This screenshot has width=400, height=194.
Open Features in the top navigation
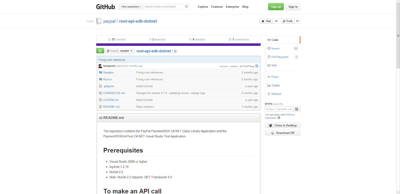point(217,7)
